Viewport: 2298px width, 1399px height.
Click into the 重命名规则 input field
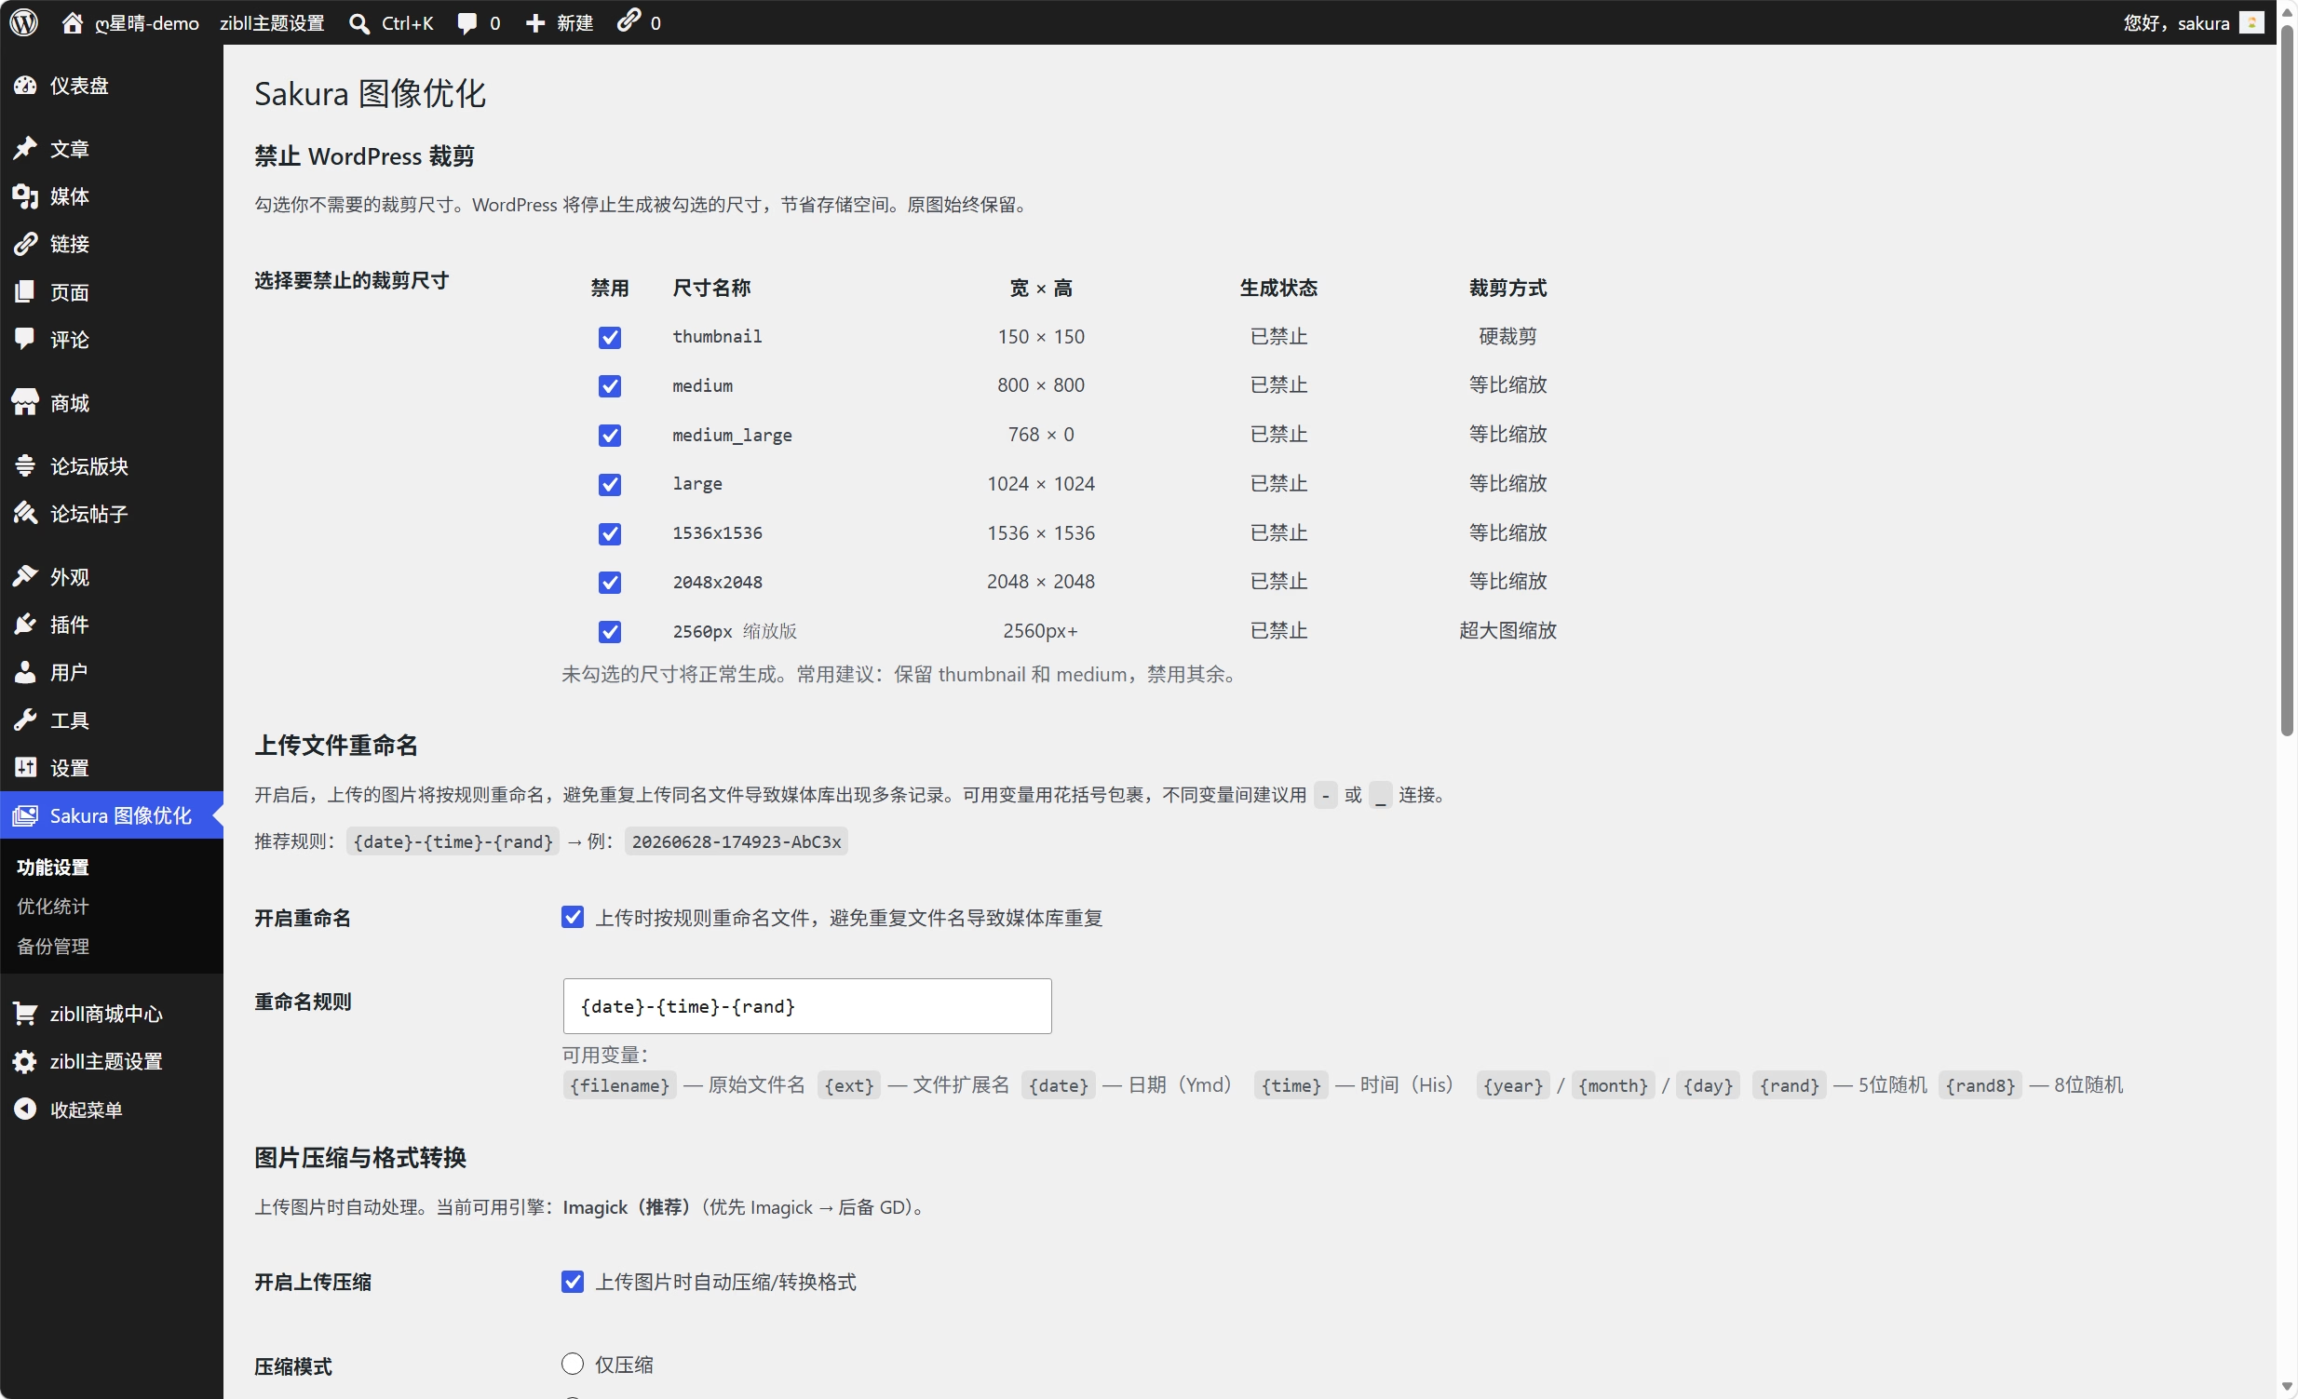tap(807, 1005)
